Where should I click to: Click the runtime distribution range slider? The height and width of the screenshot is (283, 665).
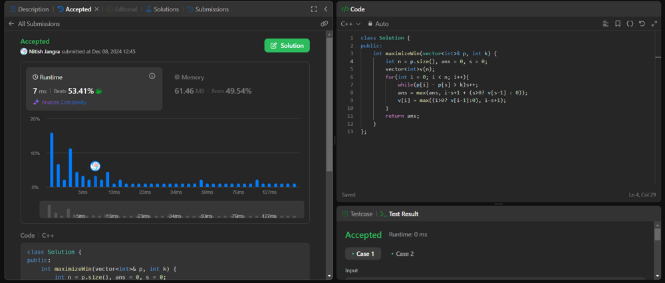tap(172, 210)
